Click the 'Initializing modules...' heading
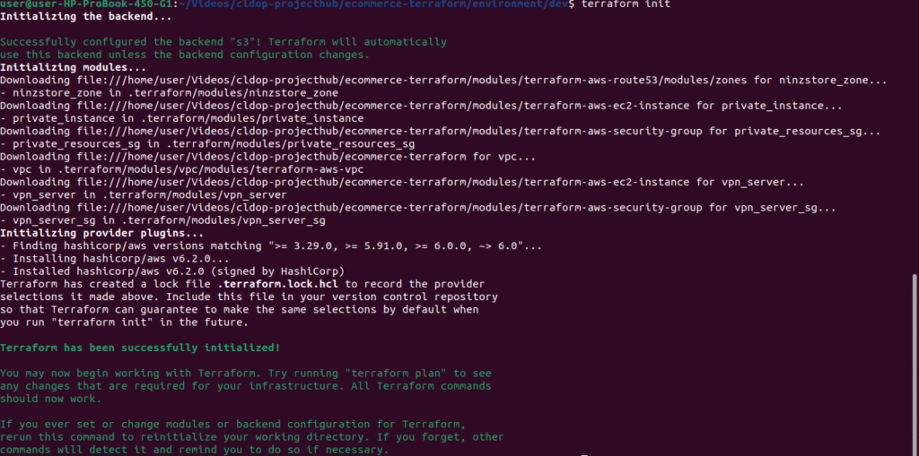This screenshot has height=456, width=919. tap(74, 67)
